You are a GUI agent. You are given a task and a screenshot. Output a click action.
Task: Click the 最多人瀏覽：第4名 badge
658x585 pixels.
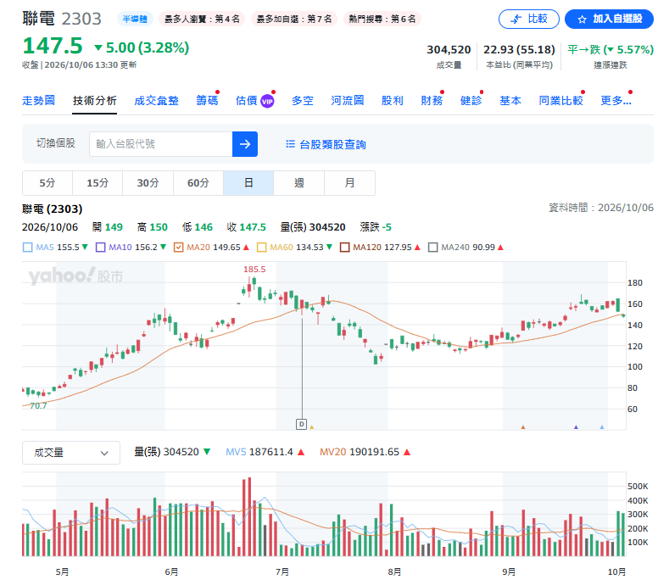coord(203,19)
